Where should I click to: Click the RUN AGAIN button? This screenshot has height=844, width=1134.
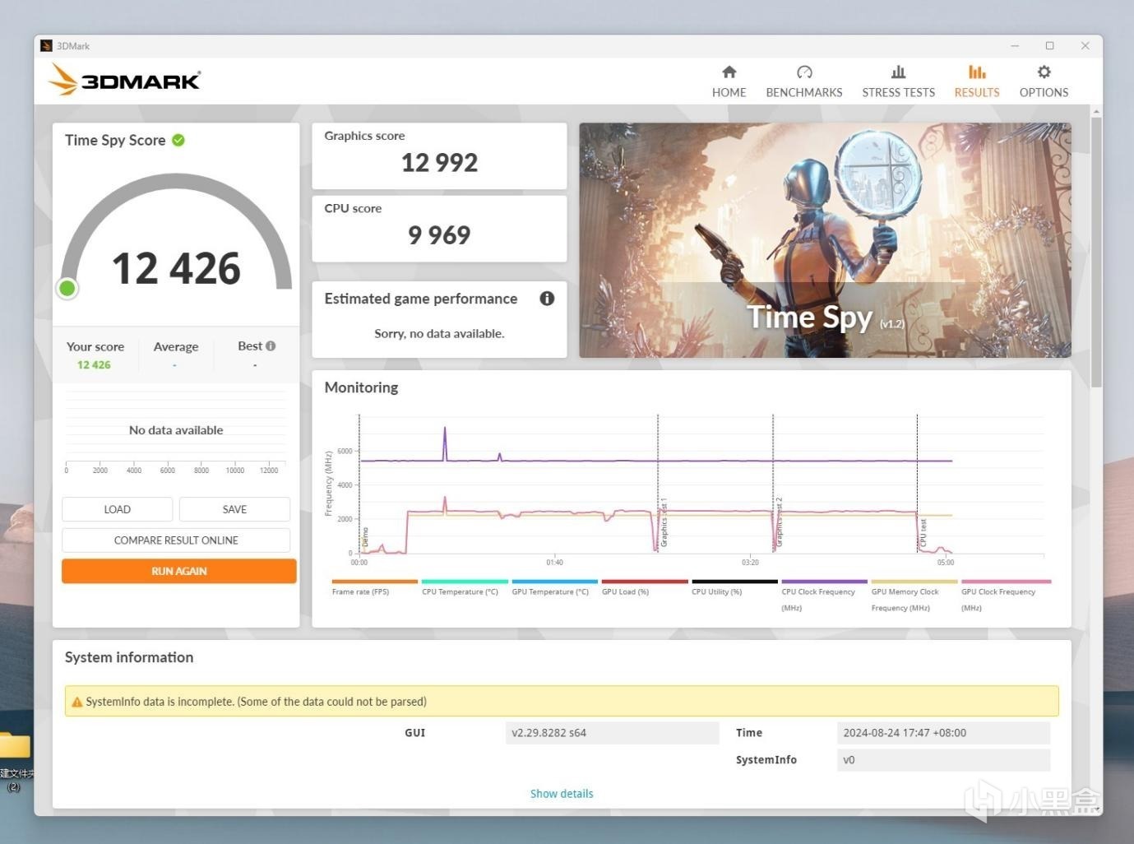(x=179, y=571)
